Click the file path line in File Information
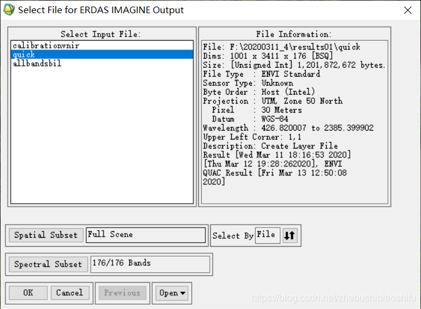The image size is (421, 309). click(x=281, y=47)
